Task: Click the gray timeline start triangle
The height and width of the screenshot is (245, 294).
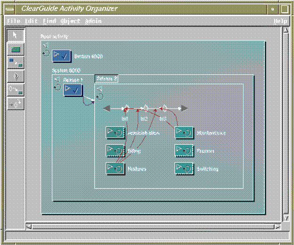Action: [x=106, y=108]
